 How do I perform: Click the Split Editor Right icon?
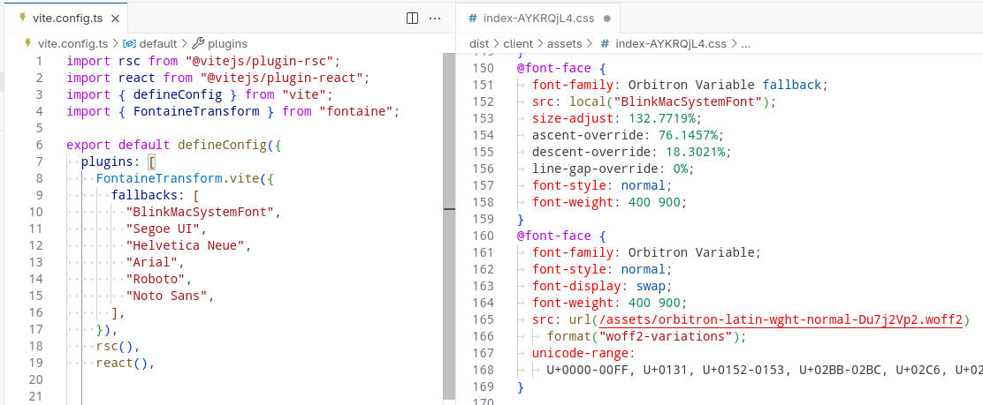click(x=412, y=18)
